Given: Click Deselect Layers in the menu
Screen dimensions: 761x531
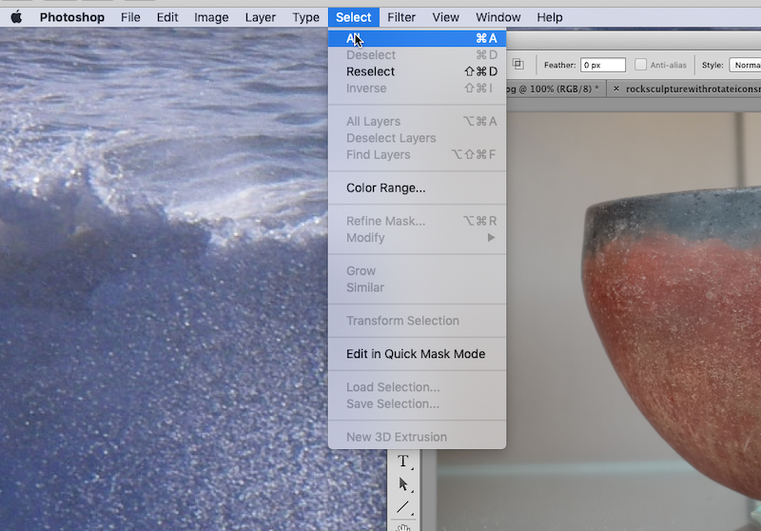Looking at the screenshot, I should click(x=417, y=138).
